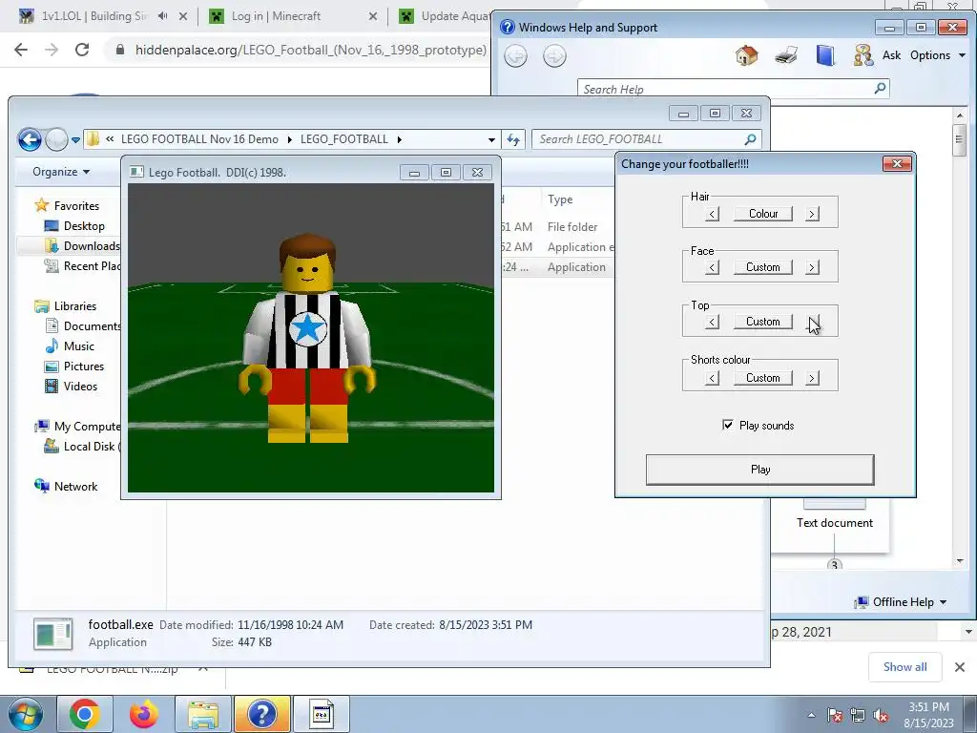Image resolution: width=977 pixels, height=733 pixels.
Task: Click Chrome back button
Action: click(x=21, y=50)
